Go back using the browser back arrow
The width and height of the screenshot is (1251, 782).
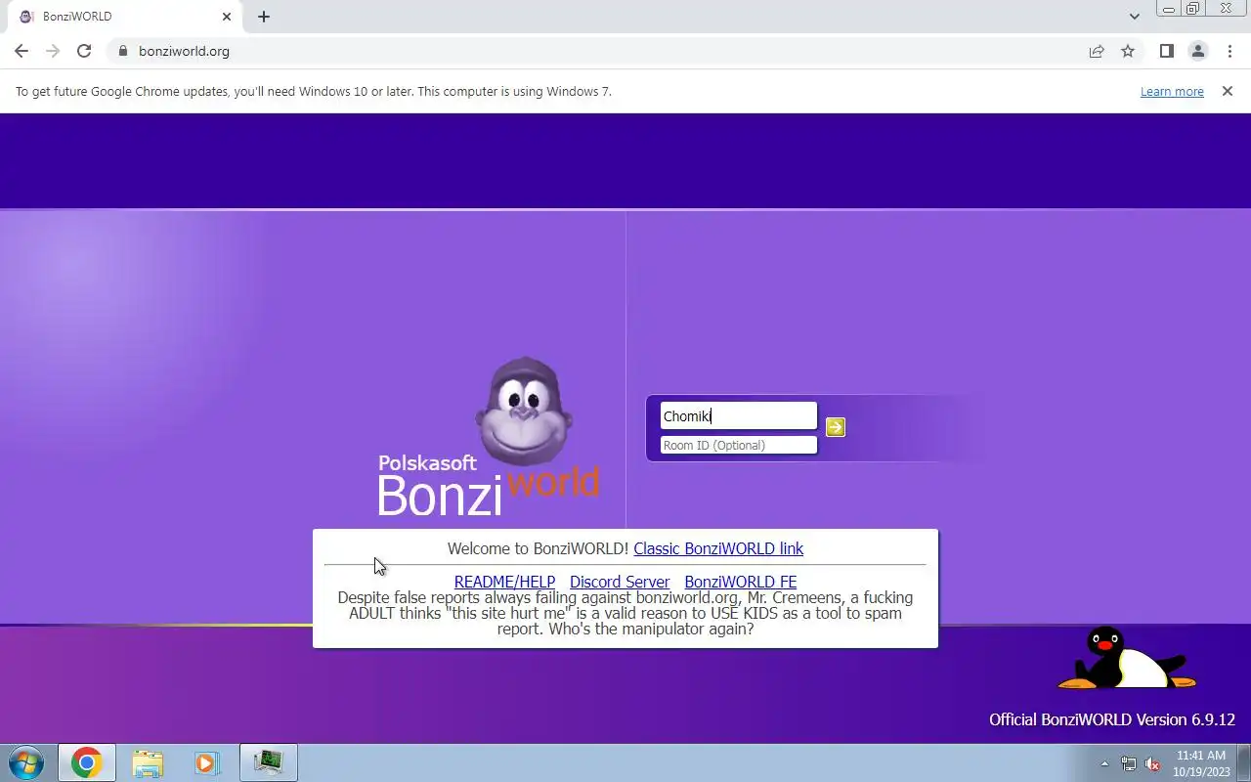(x=22, y=51)
